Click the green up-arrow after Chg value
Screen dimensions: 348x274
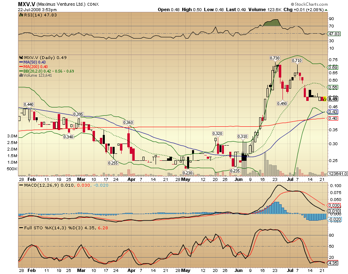(326, 10)
